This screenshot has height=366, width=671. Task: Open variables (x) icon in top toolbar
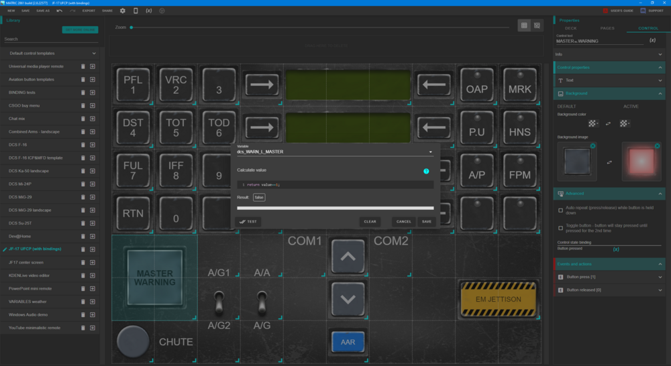(148, 11)
